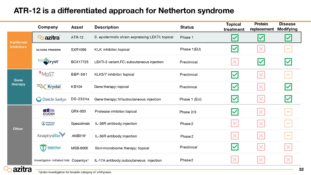Click the MoST company logo

click(47, 74)
